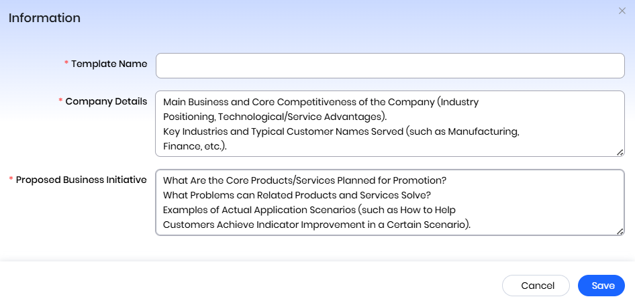Focus the Proposed Business Initiative text area
Screen dimensions: 635x307
(389, 202)
